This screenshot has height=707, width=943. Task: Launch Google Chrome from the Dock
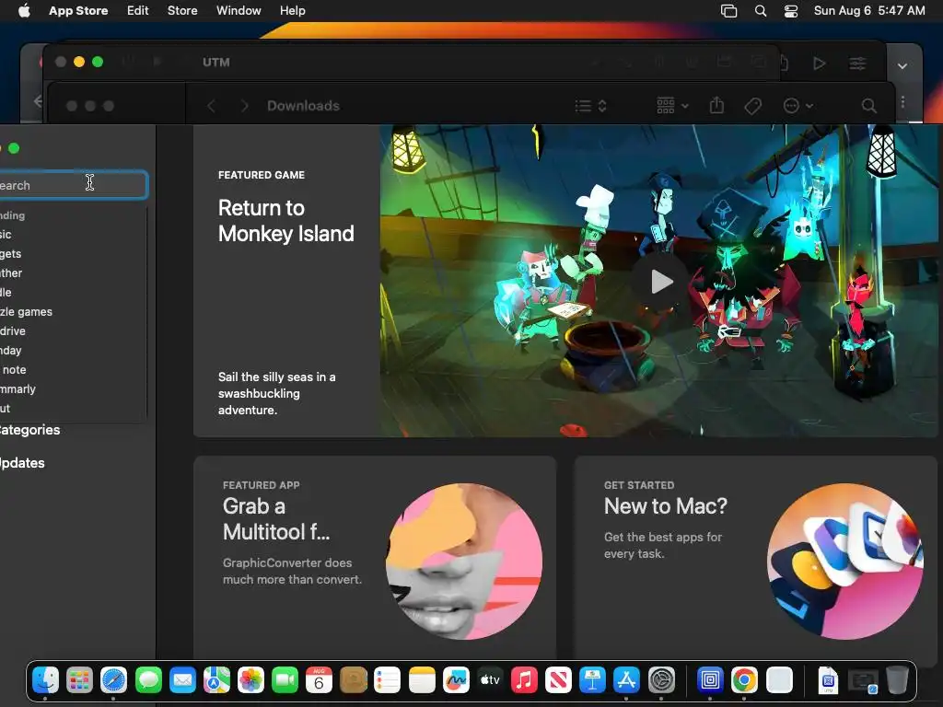744,680
